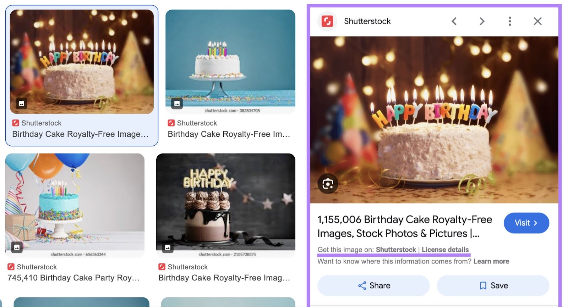The image size is (568, 307).
Task: Click the Learn more link
Action: [x=491, y=261]
